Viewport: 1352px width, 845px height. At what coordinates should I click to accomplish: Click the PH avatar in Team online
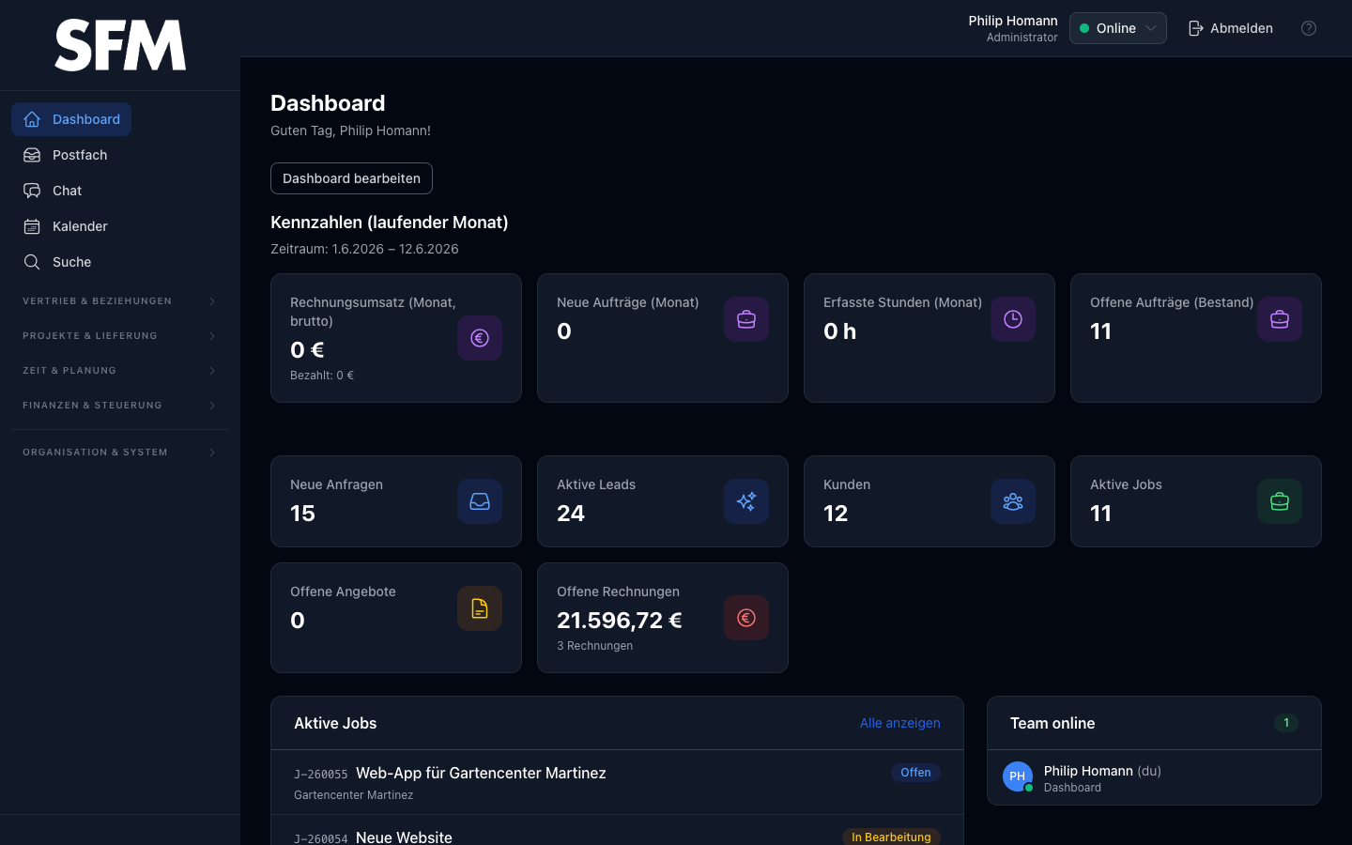click(1018, 776)
